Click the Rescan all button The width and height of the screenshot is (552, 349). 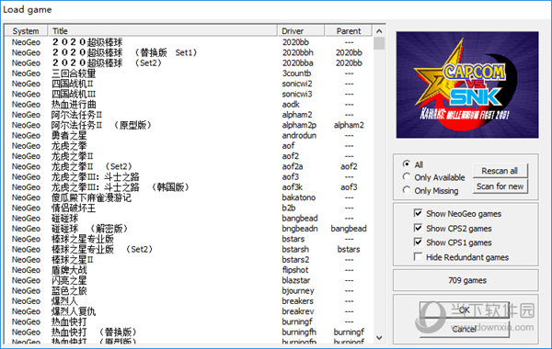point(500,171)
